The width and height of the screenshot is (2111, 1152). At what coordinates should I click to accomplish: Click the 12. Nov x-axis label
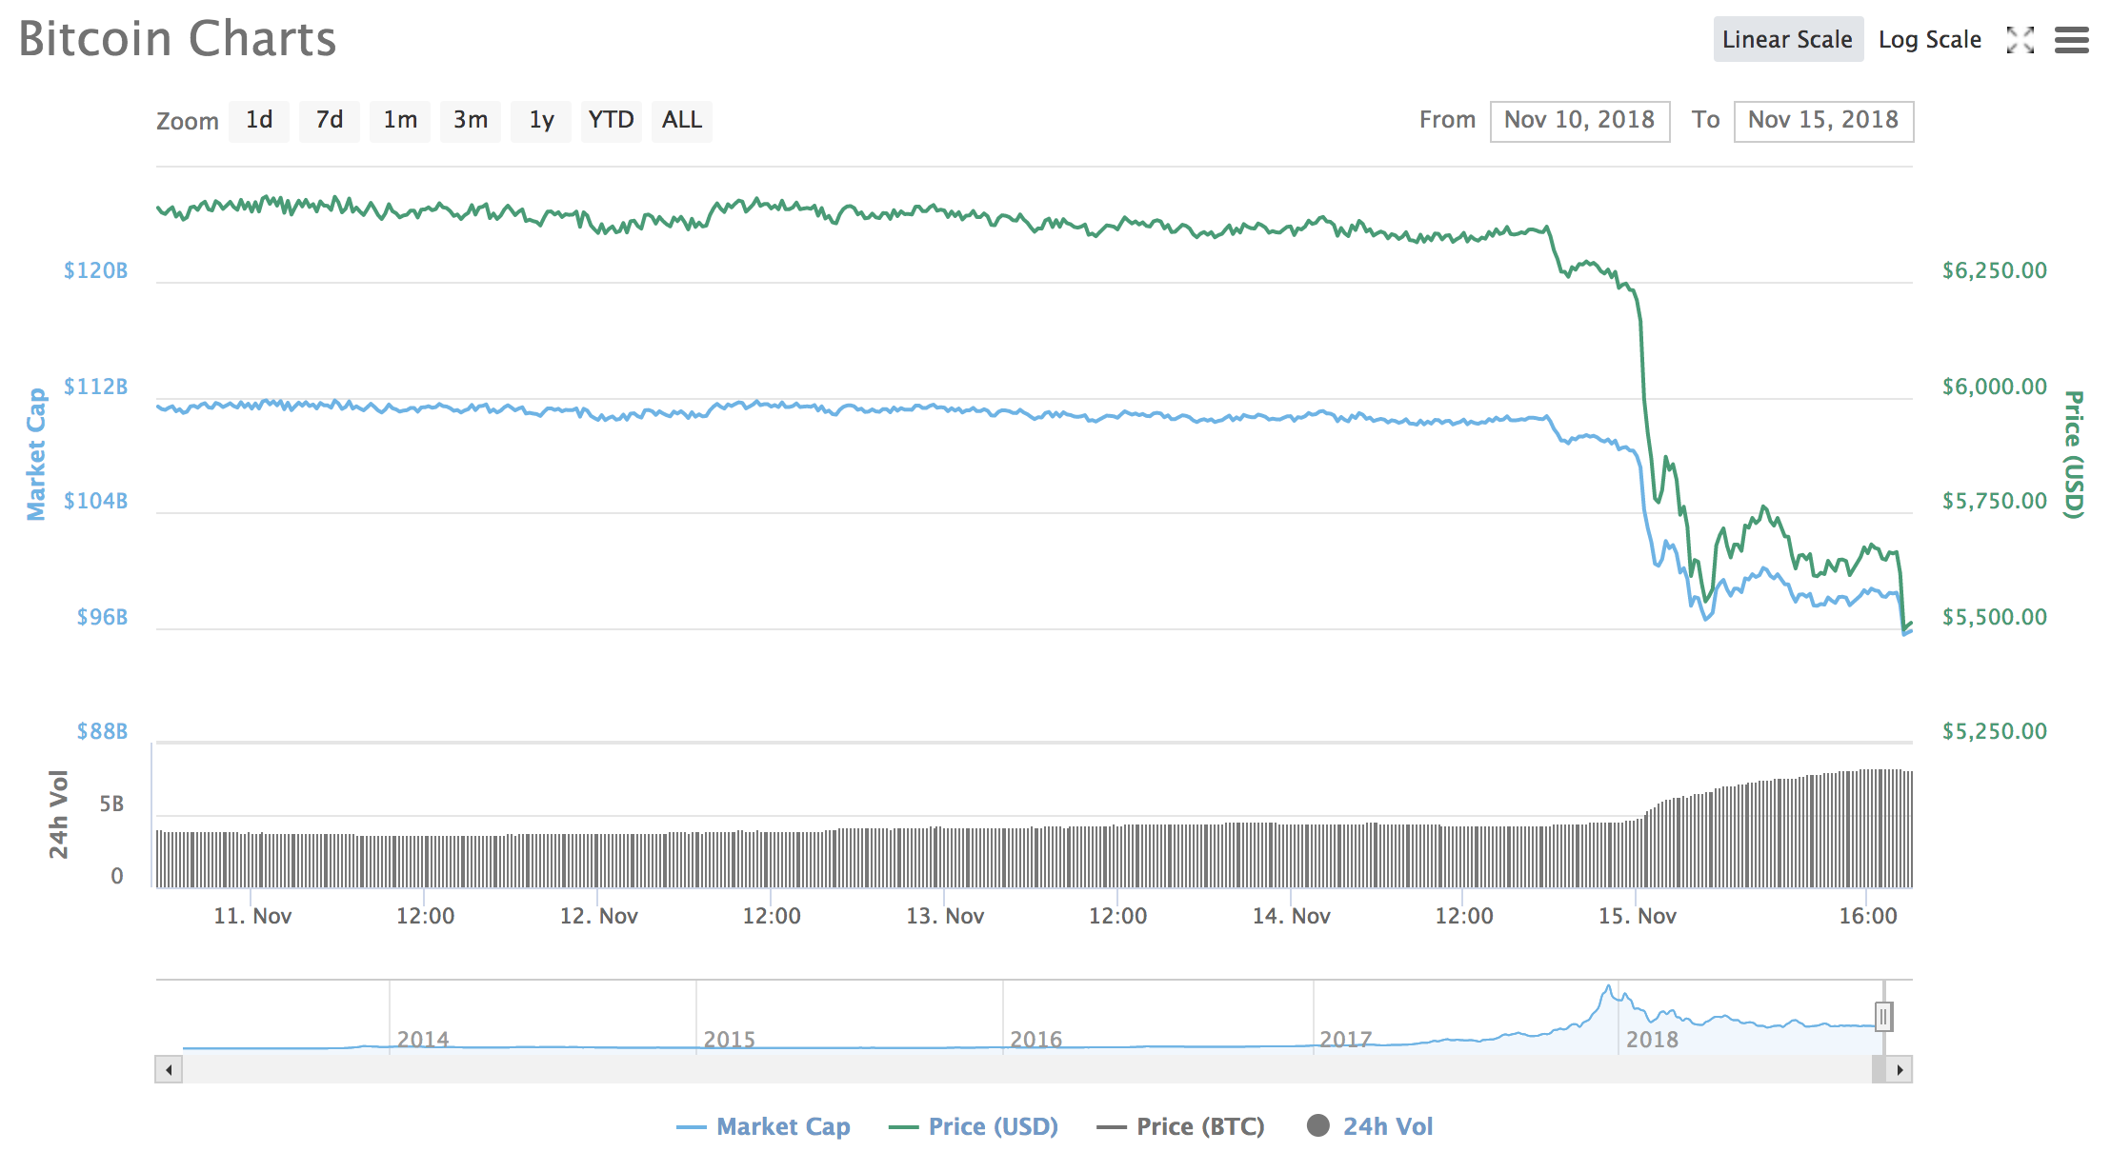[x=598, y=916]
